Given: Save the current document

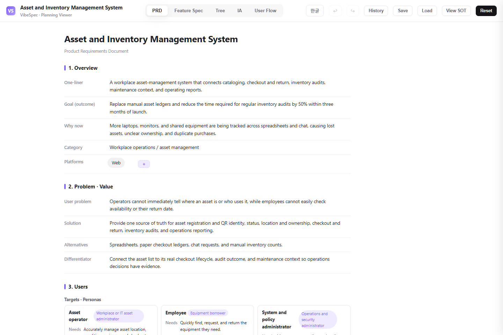Looking at the screenshot, I should (x=403, y=11).
